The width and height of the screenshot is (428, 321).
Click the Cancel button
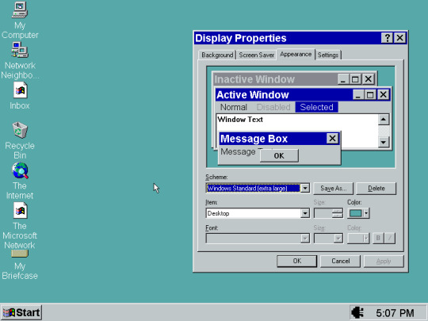[340, 261]
